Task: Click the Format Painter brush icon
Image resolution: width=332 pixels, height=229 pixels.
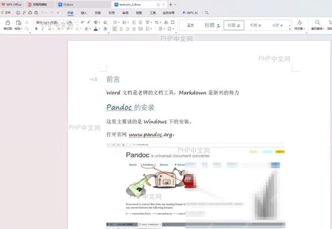Action: pyautogui.click(x=7, y=22)
